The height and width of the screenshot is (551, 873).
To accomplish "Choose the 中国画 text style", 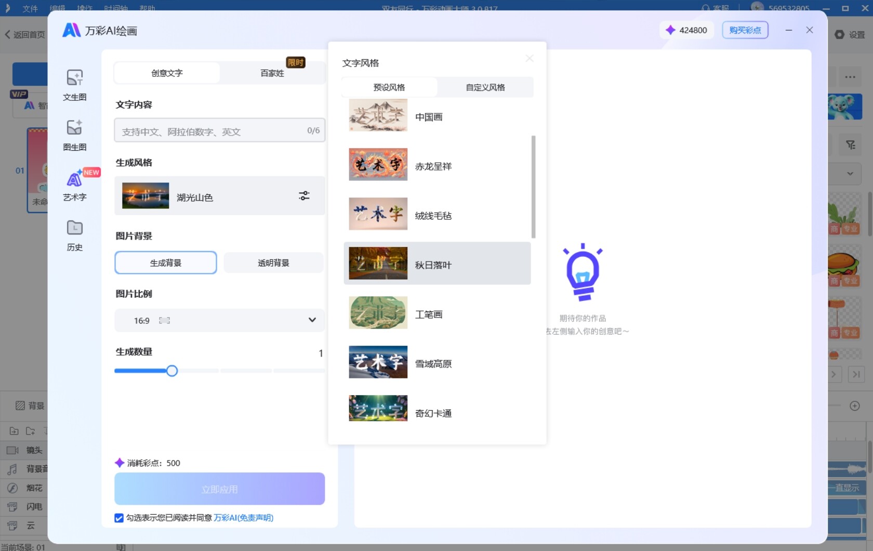I will pos(437,116).
